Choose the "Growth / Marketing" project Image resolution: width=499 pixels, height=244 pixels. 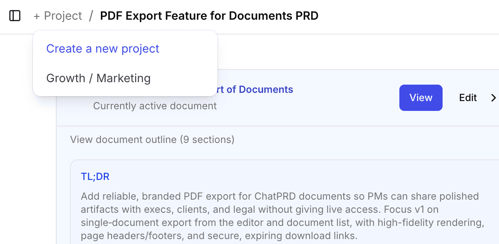click(98, 78)
